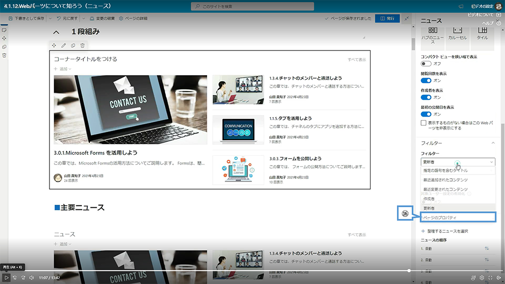The height and width of the screenshot is (284, 505).
Task: Click the left rail move section icon
Action: (x=4, y=38)
